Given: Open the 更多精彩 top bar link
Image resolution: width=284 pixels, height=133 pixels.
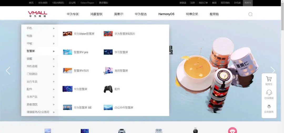Looking at the screenshot, I should click(103, 3).
